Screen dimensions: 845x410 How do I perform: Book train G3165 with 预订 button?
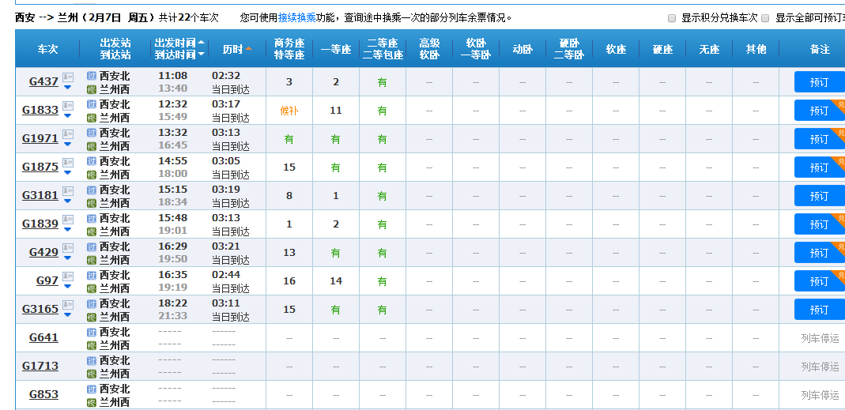(x=819, y=310)
